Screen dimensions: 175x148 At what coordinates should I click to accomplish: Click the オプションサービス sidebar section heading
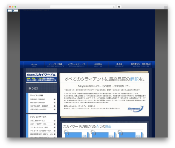point(38,117)
